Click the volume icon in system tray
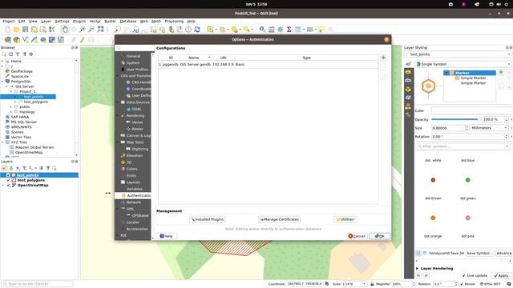 499,4
